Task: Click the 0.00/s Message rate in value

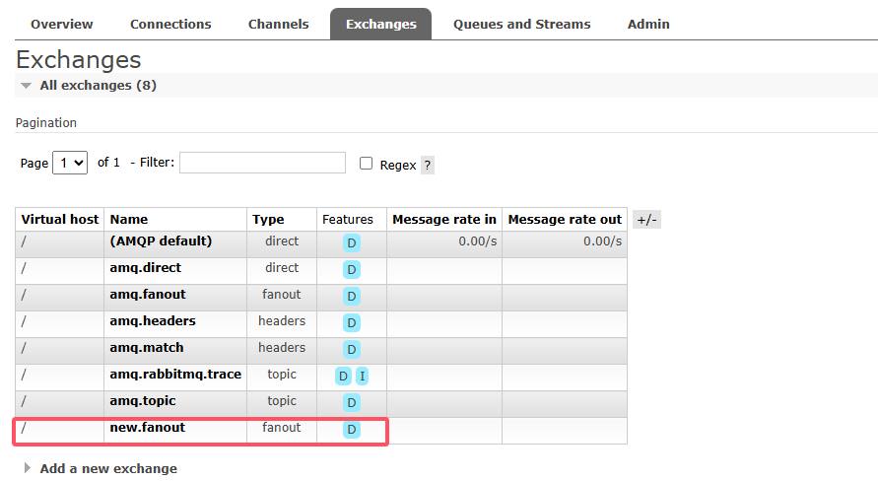Action: pos(478,241)
